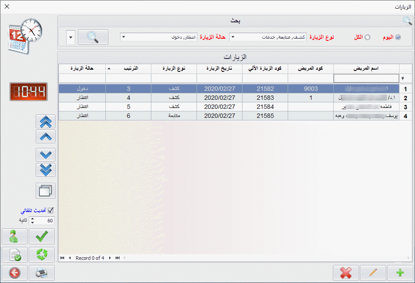Viewport: 415px width, 283px height.
Task: Click the green checkmark confirm icon
Action: (42, 236)
